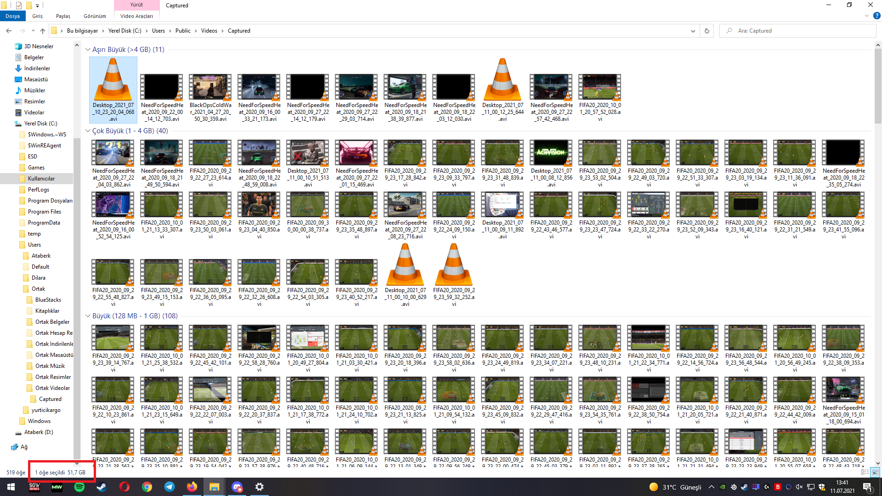882x496 pixels.
Task: Open the Görünüm ribbon tab
Action: [95, 16]
